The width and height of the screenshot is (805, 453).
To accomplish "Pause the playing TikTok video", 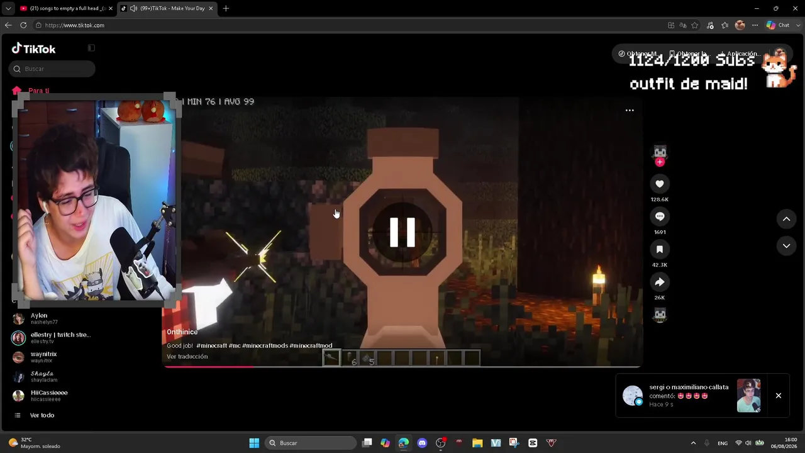I will (402, 232).
